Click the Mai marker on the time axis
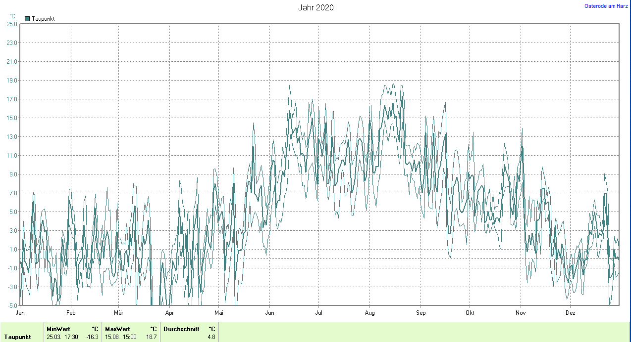 point(219,313)
